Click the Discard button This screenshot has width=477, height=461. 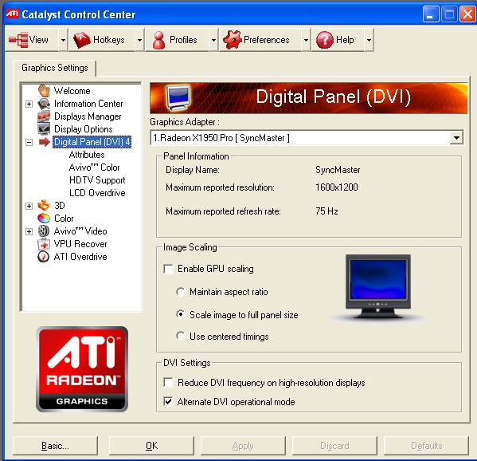coord(334,446)
